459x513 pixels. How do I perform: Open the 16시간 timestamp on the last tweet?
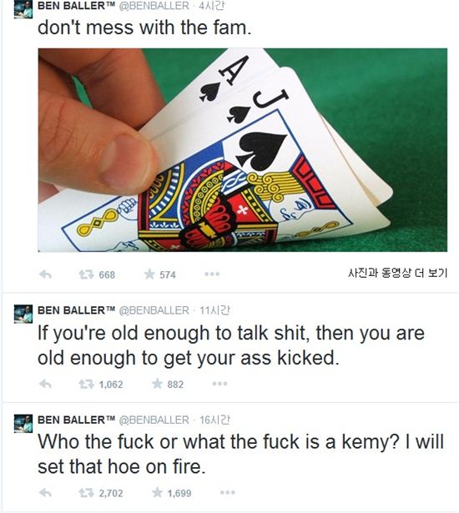214,420
